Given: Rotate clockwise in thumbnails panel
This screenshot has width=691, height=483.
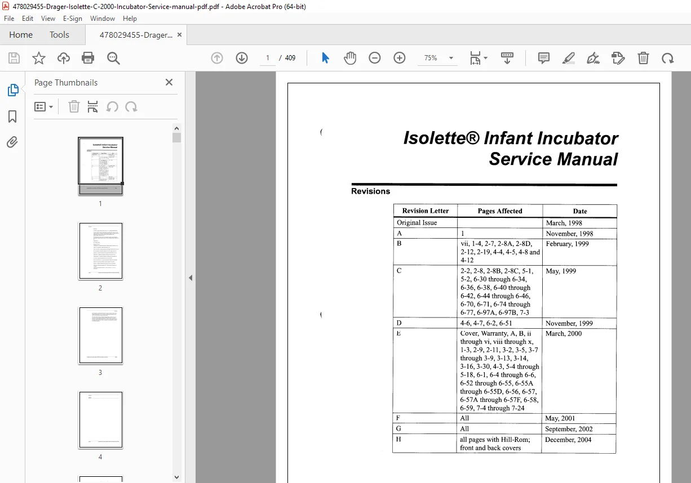Looking at the screenshot, I should pos(131,106).
